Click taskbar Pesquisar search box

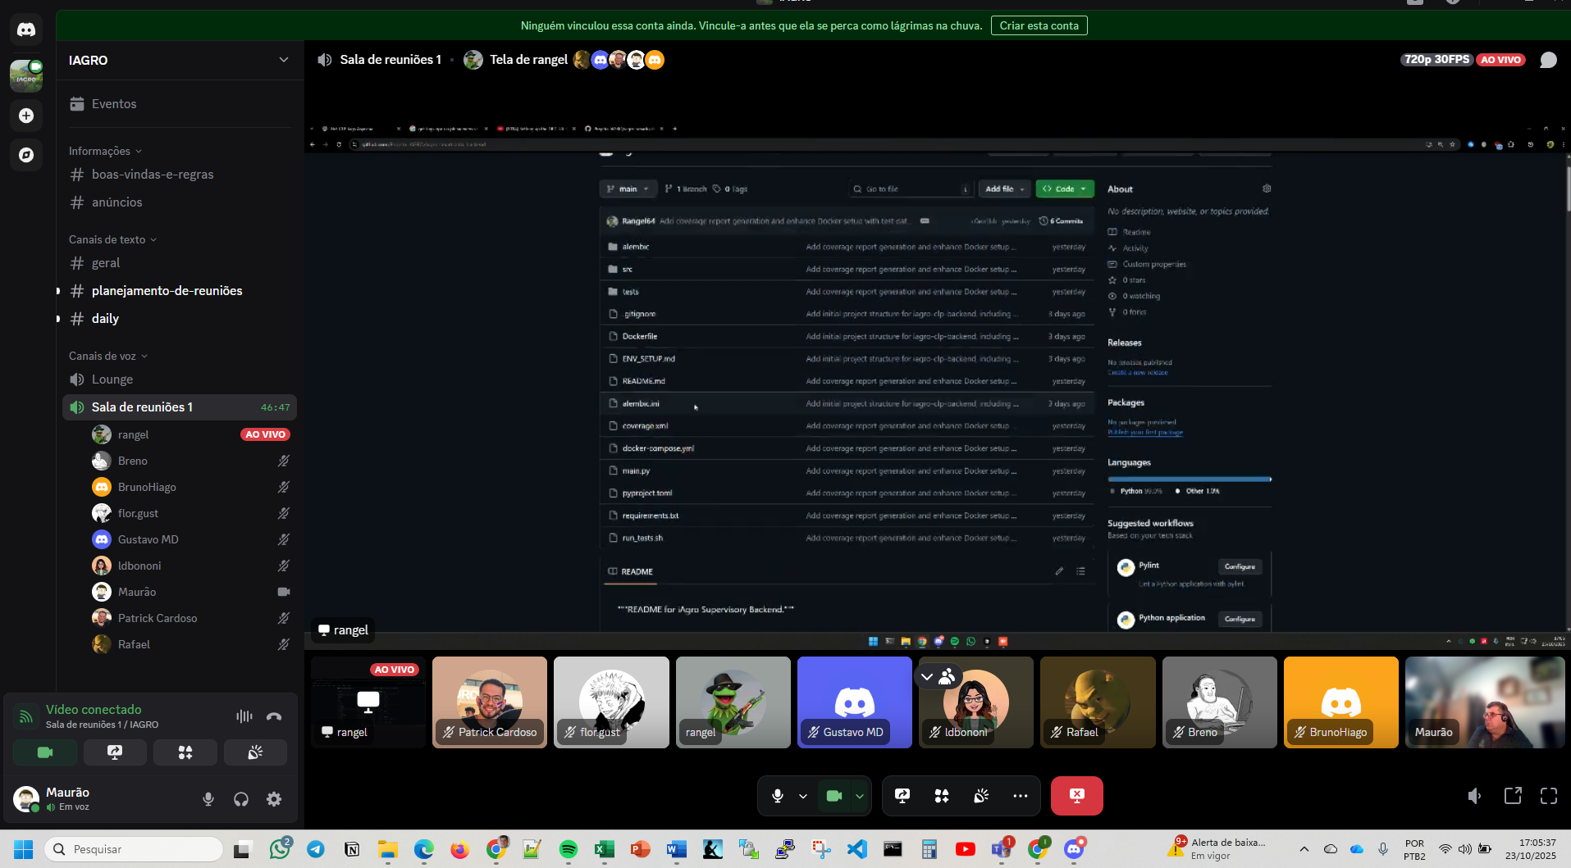pos(134,849)
